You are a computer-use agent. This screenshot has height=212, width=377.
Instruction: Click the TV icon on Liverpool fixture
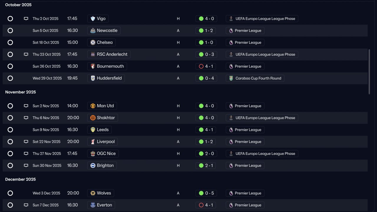[26, 142]
